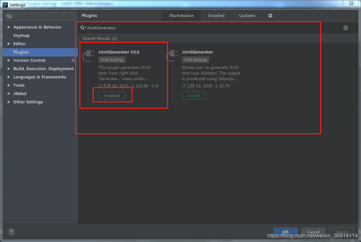This screenshot has height=242, width=361.
Task: Click the IntelliJ icon in title bar
Action: click(5, 5)
